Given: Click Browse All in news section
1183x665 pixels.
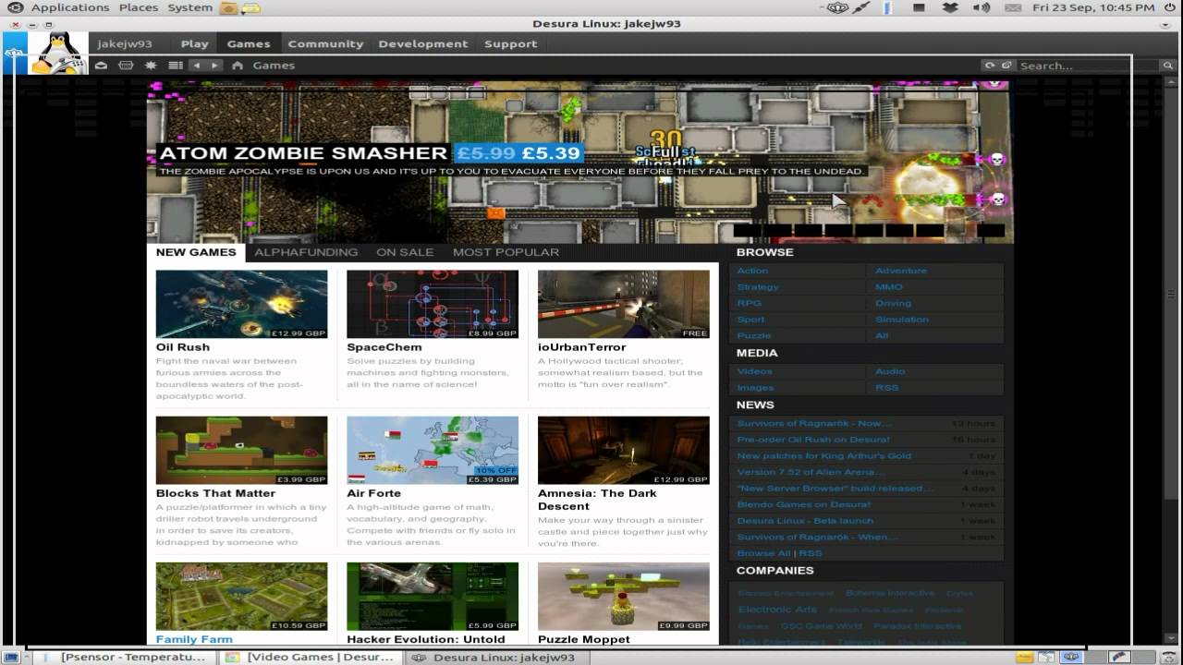Looking at the screenshot, I should 763,553.
